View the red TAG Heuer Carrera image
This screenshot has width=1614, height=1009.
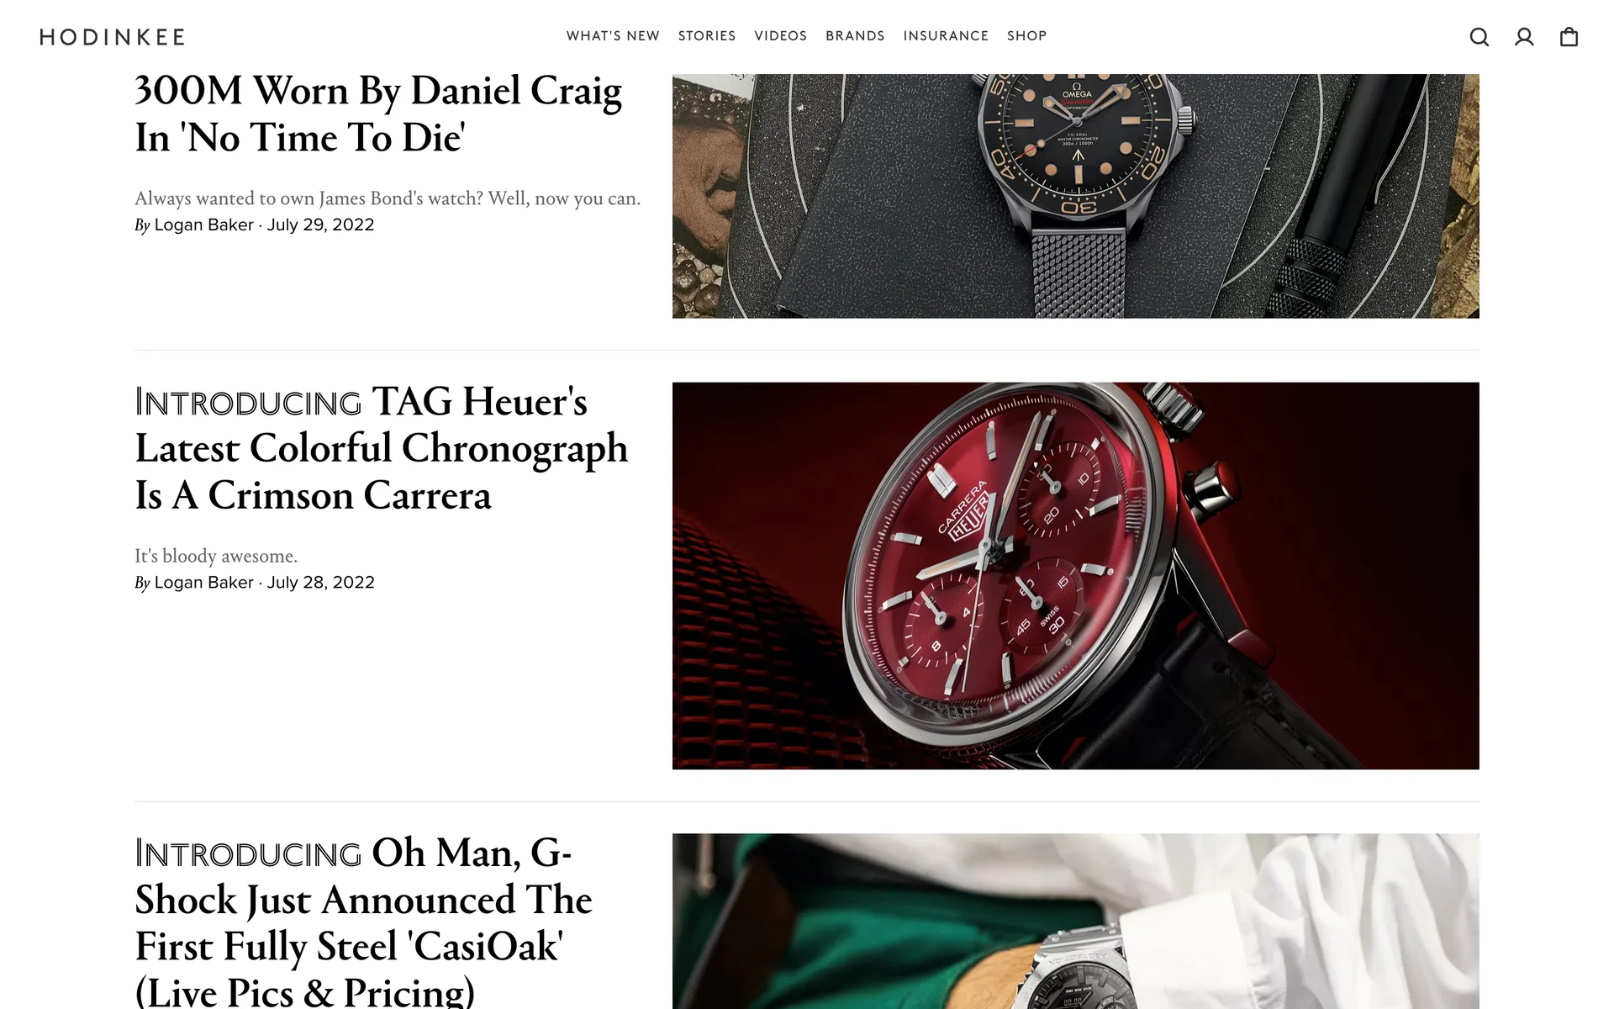point(1076,576)
